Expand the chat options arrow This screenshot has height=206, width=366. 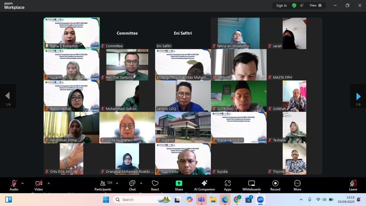[x=141, y=183]
